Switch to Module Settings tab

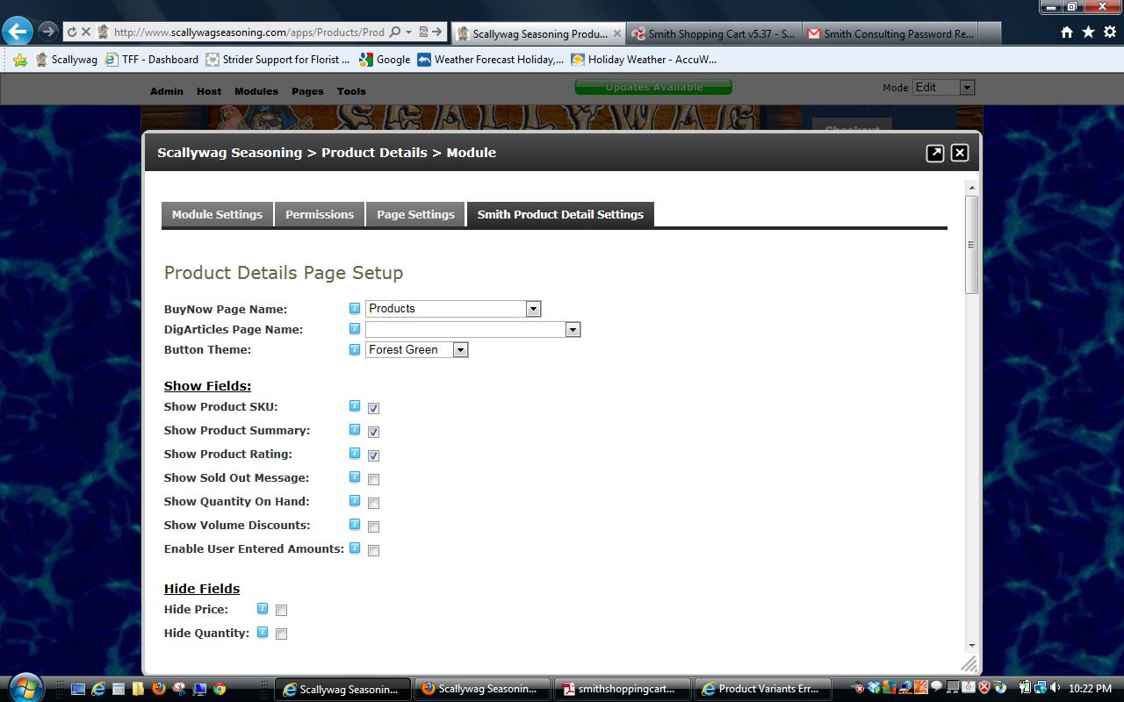coord(217,215)
